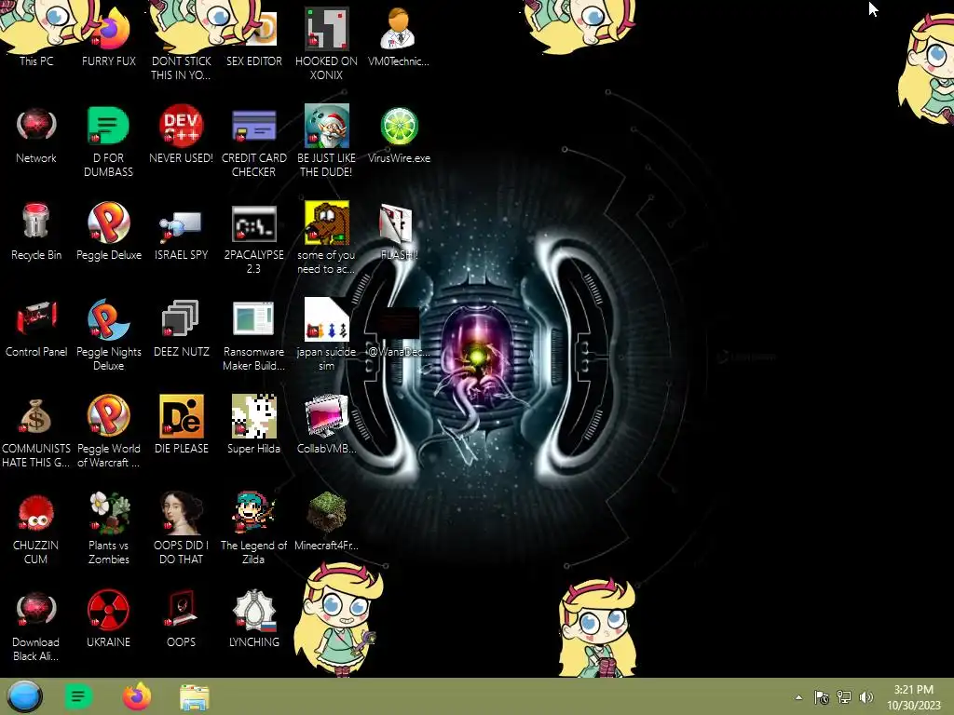This screenshot has width=954, height=715.
Task: Click the 'some of you need to ac...' icon
Action: 327,238
